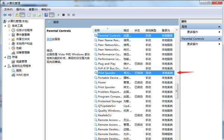Screen dimensions: 224x140
Task: Select the Quality Windows... service row
Action: [x=134, y=111]
